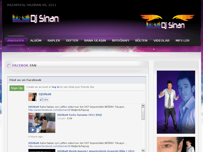203x152 pixels.
Task: Click the feed scrollbar thumb
Action: (143, 114)
